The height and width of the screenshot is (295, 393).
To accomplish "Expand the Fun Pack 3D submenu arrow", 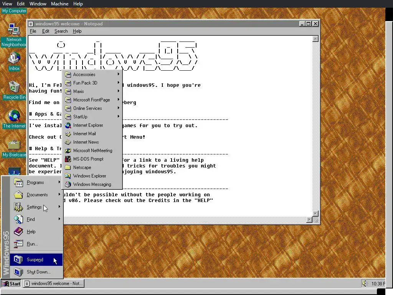I will [118, 83].
